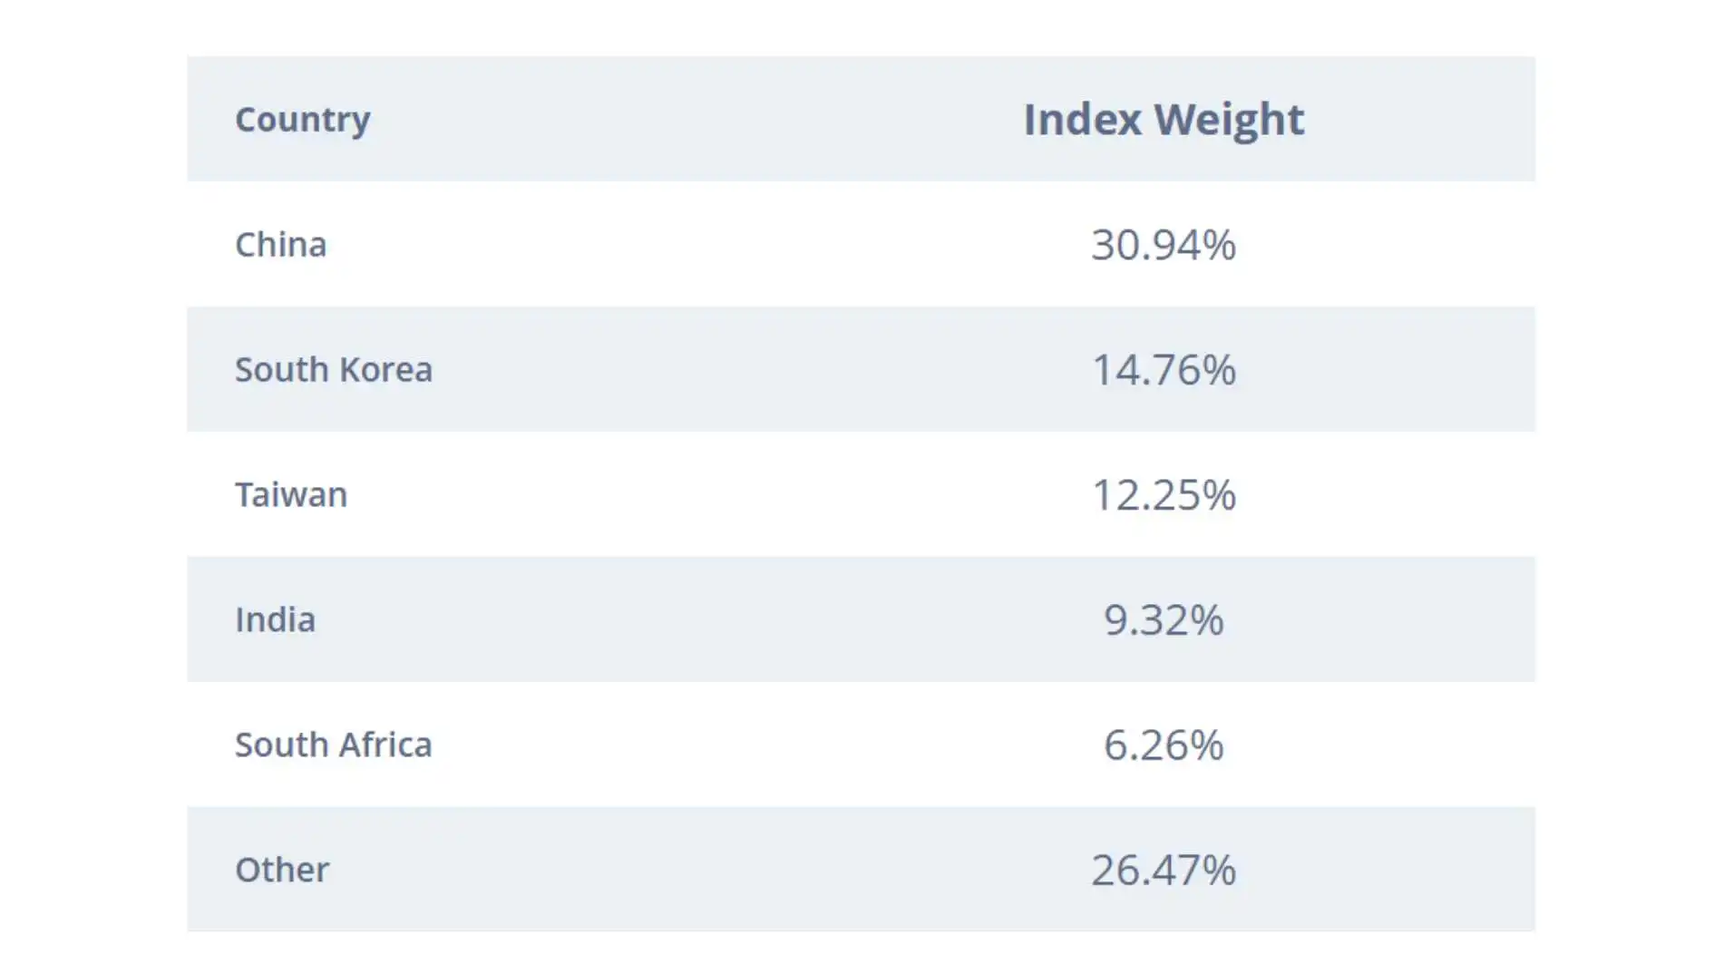1714x964 pixels.
Task: Select the China country cell
Action: [280, 245]
